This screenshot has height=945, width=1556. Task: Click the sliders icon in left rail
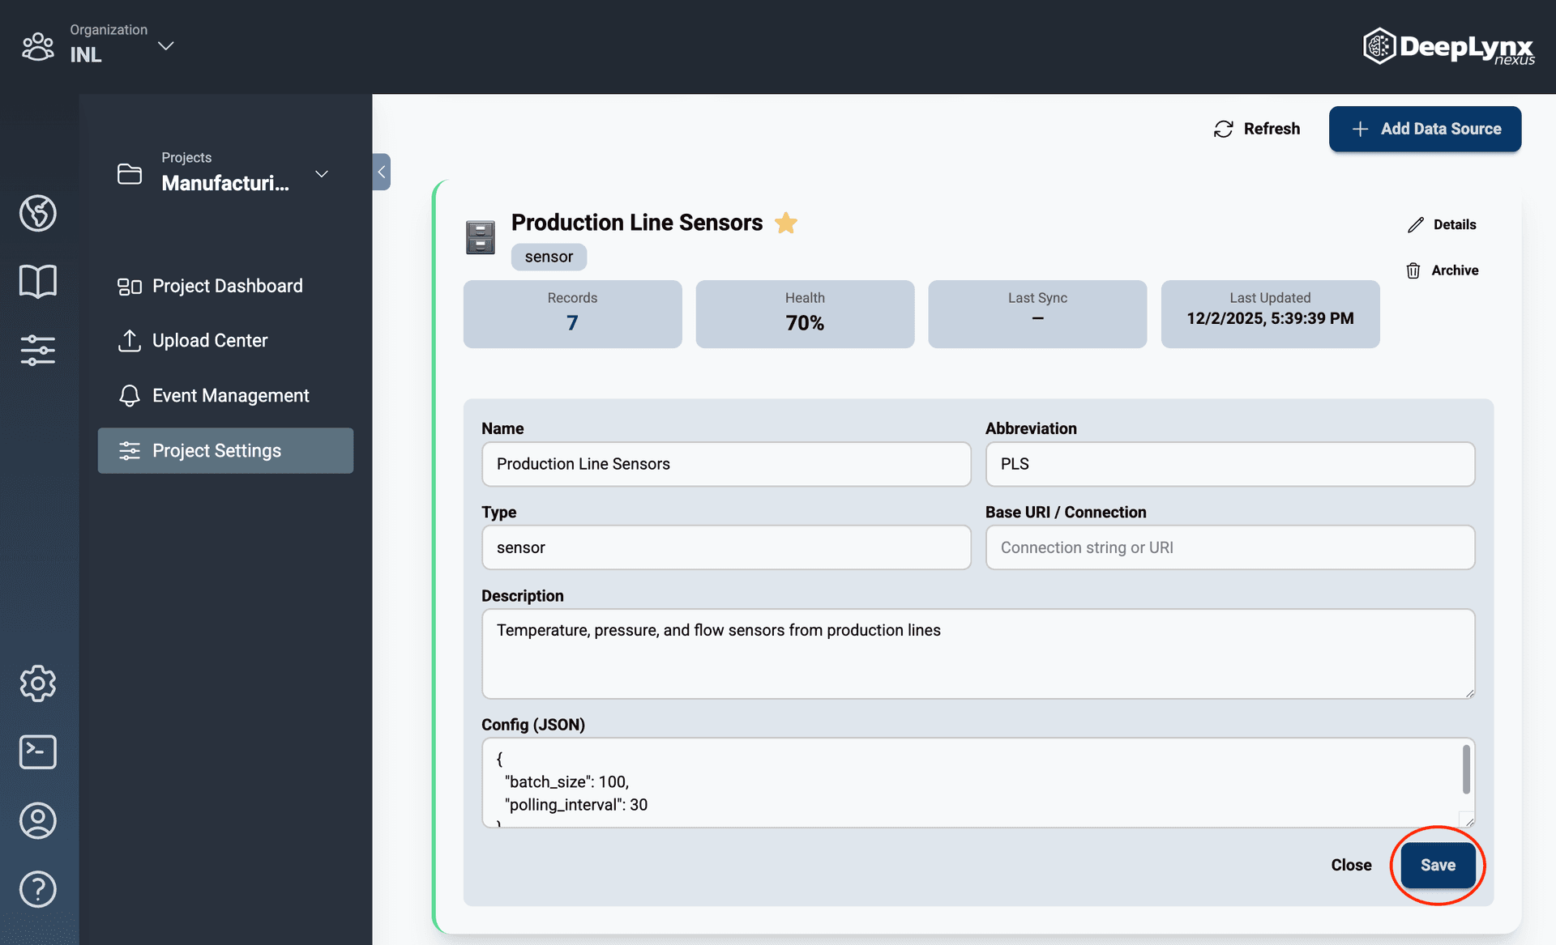(38, 350)
